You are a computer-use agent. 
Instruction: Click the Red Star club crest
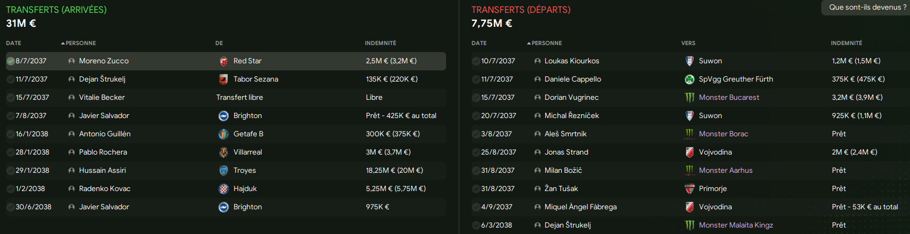pyautogui.click(x=223, y=61)
